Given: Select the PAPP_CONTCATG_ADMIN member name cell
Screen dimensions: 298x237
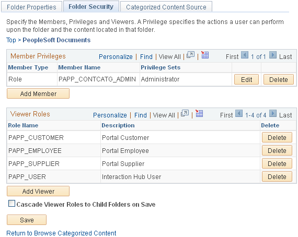Looking at the screenshot, I should tap(98, 79).
